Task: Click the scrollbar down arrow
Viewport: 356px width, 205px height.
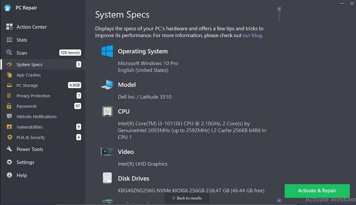Action: tap(279, 200)
